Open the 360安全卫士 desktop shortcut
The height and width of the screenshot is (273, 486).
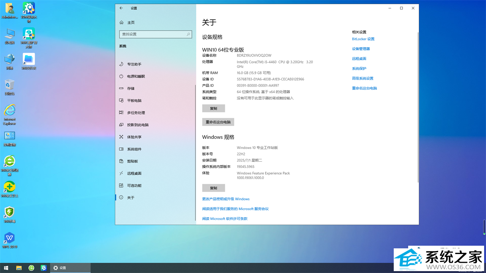(x=9, y=189)
